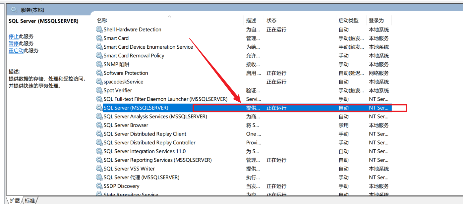Select the Shell Hardware Detection service name
Image resolution: width=463 pixels, height=204 pixels.
(x=133, y=29)
